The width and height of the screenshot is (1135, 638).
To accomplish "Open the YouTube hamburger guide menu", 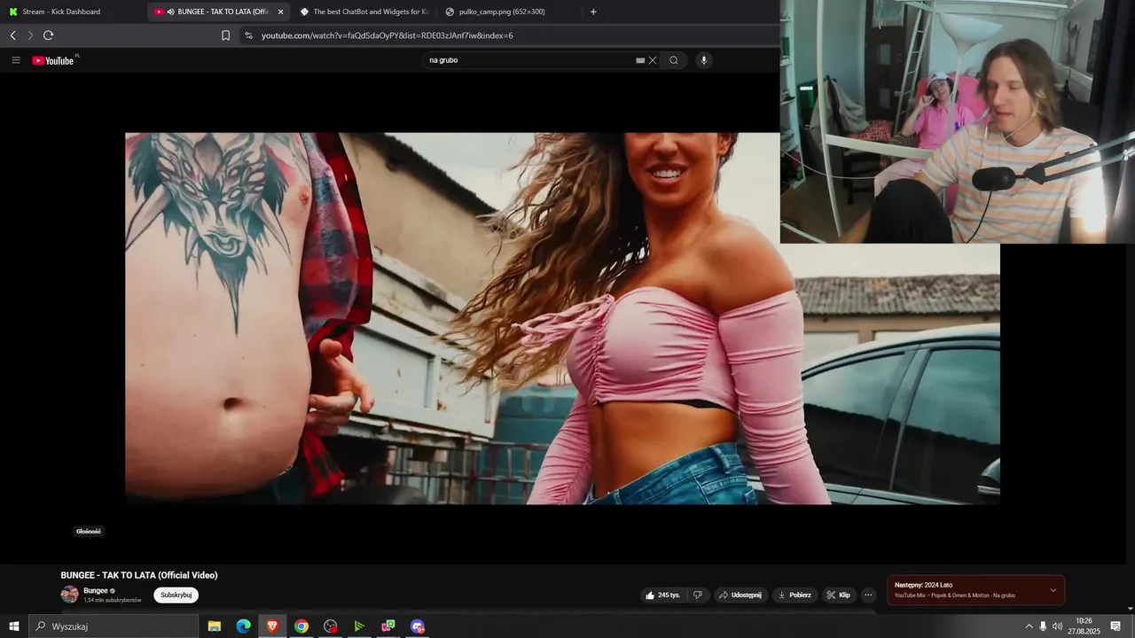I will pyautogui.click(x=16, y=60).
